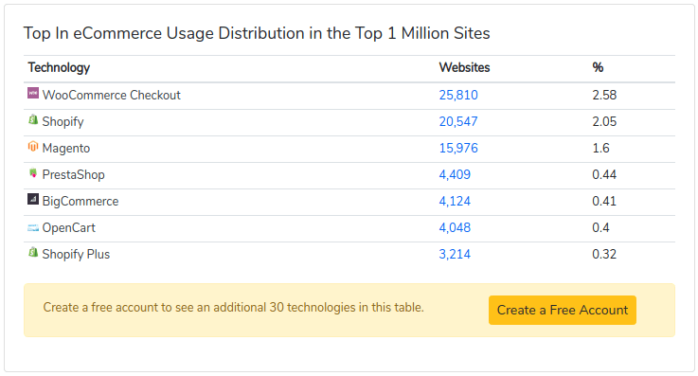
Task: Open the 4,048 websites link
Action: tap(455, 228)
